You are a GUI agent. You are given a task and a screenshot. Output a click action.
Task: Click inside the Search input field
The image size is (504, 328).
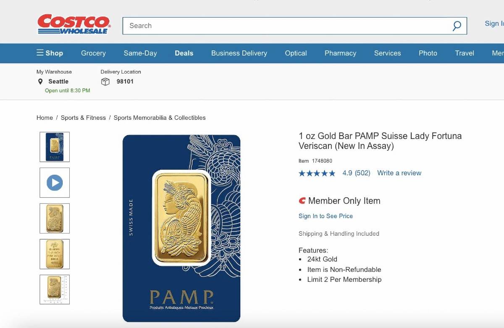(252, 26)
